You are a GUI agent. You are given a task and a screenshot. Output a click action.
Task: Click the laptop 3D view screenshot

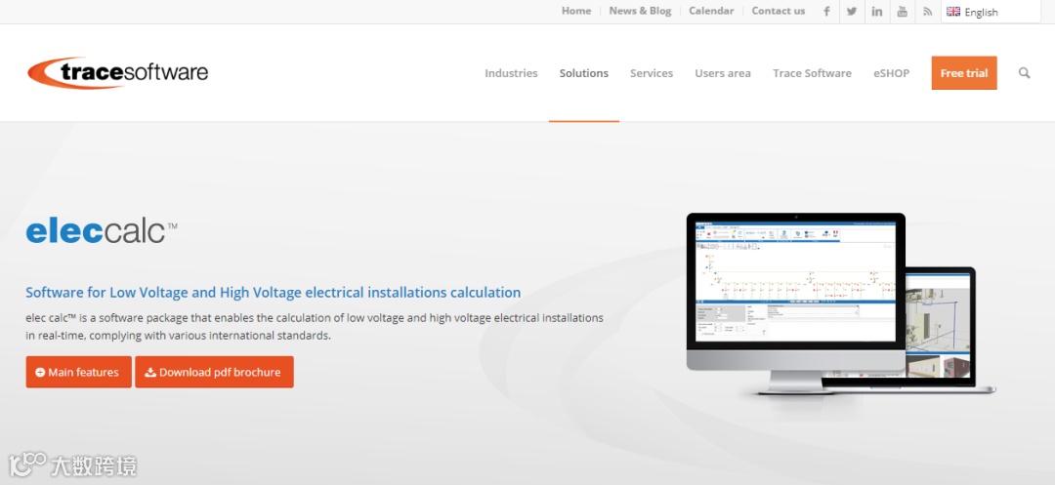point(940,327)
